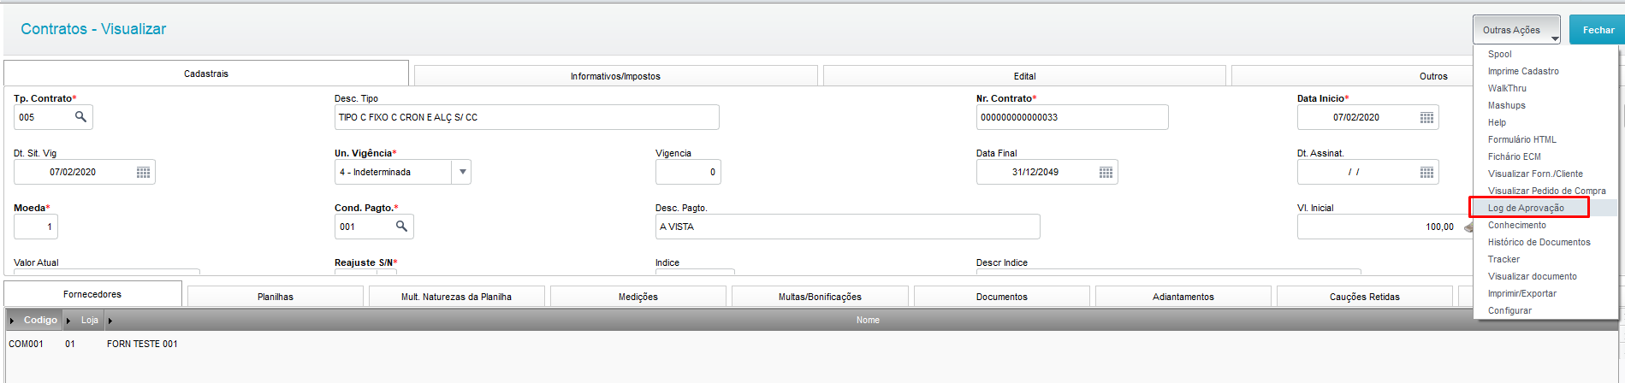
Task: Open the Medições tab
Action: click(x=638, y=297)
